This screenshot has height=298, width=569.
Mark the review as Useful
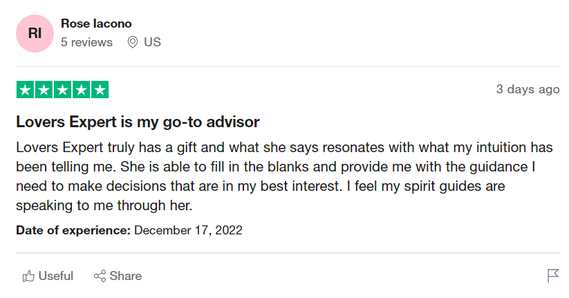click(x=48, y=277)
